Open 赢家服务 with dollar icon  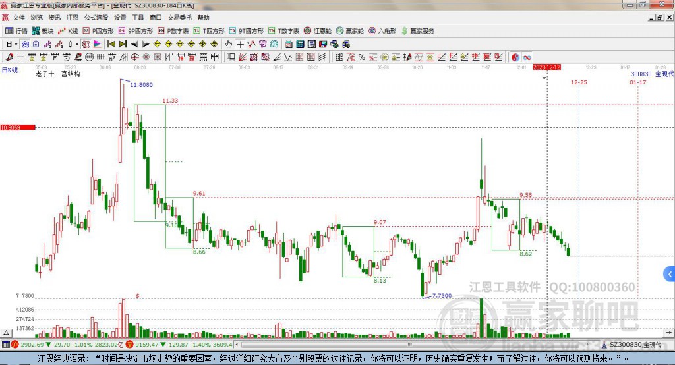click(417, 31)
